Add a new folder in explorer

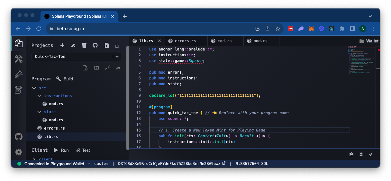coord(96,68)
